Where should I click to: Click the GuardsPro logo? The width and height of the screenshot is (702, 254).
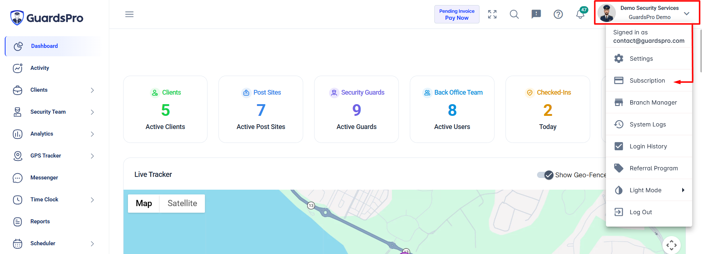[x=47, y=18]
